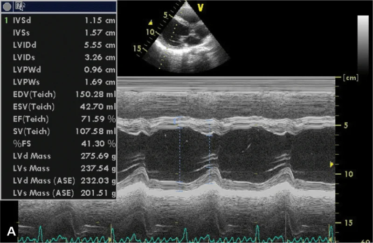This screenshot has width=373, height=243.
Task: Click the small tool icon beside gray circle
Action: pyautogui.click(x=19, y=6)
